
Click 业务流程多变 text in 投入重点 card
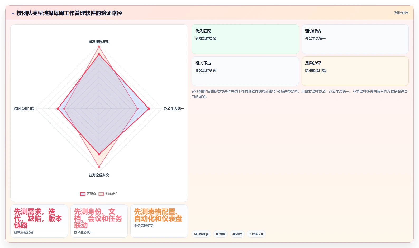pyautogui.click(x=206, y=70)
